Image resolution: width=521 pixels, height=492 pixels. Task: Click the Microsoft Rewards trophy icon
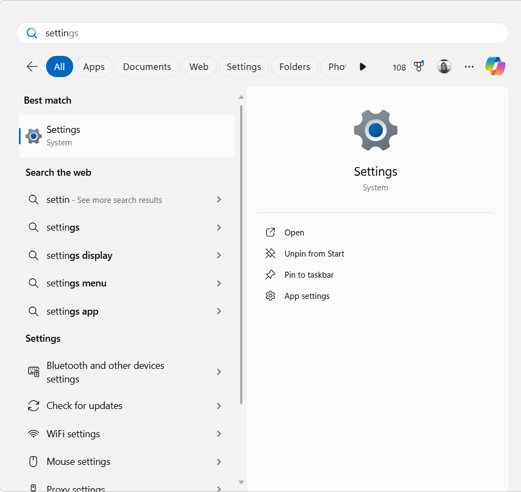coord(419,66)
